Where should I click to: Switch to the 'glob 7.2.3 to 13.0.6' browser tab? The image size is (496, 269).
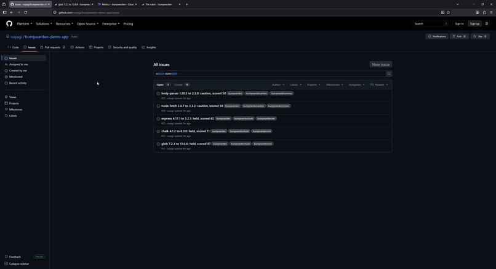(73, 4)
